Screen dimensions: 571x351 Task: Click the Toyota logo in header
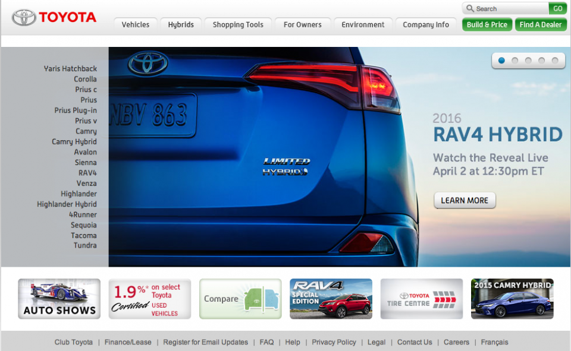pyautogui.click(x=54, y=17)
